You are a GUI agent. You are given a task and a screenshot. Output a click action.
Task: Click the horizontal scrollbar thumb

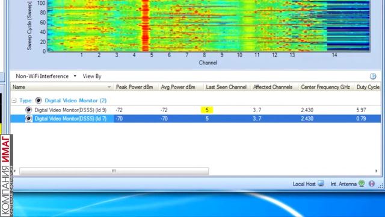click(x=114, y=171)
